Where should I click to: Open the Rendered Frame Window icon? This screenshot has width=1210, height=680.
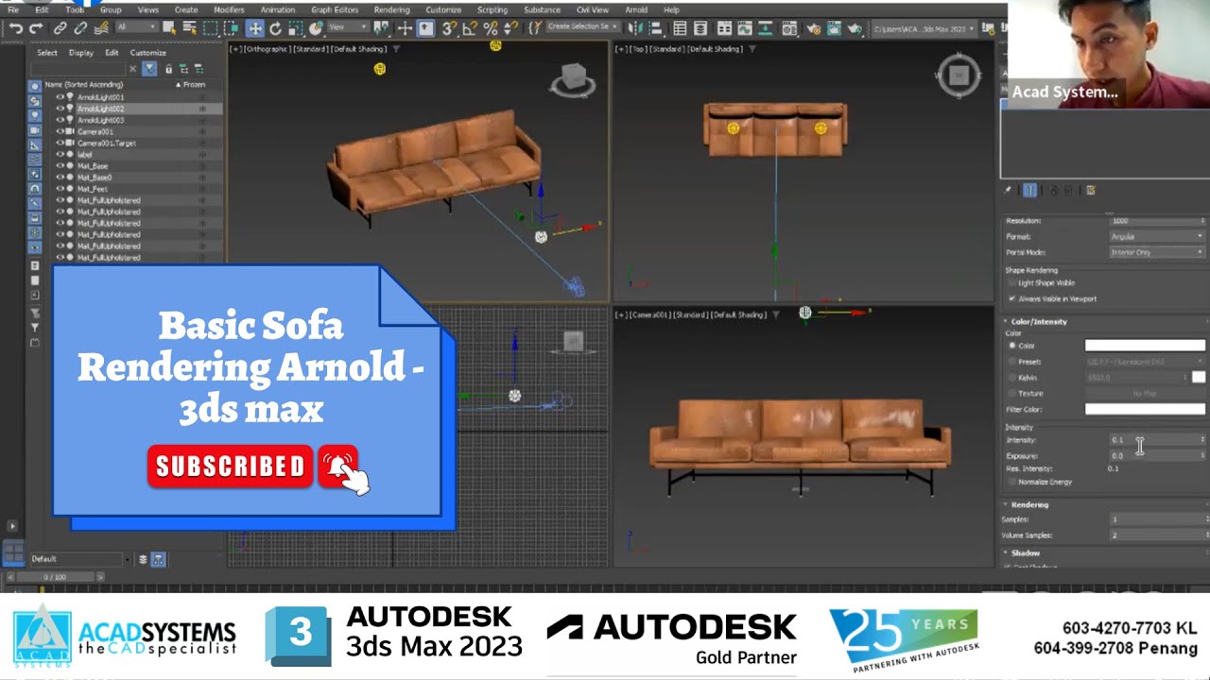pos(834,28)
